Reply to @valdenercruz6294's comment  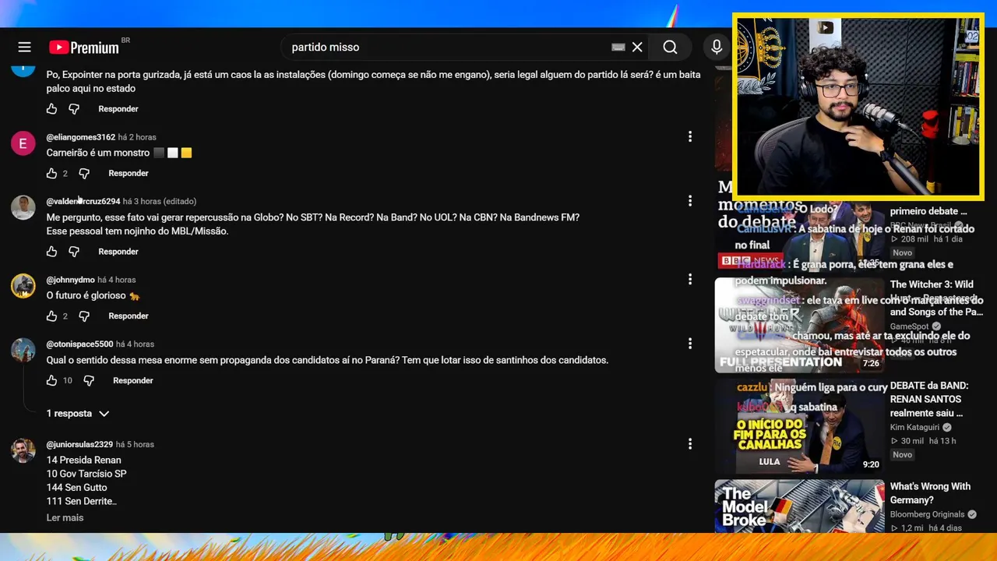(118, 252)
